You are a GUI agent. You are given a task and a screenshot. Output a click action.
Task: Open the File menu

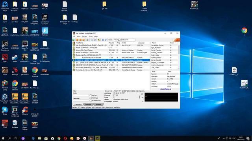click(74, 37)
